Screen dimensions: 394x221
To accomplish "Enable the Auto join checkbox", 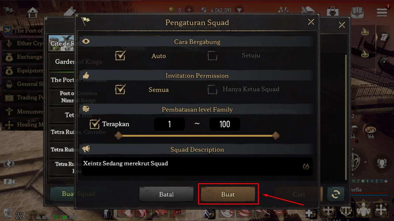I will (x=120, y=56).
